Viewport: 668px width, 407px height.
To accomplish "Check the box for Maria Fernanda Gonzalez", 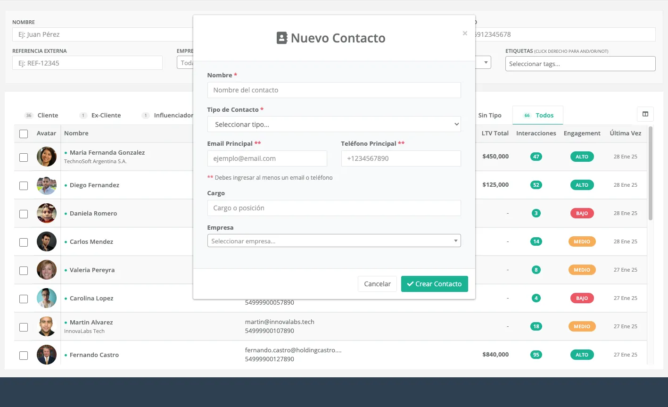I will [24, 158].
